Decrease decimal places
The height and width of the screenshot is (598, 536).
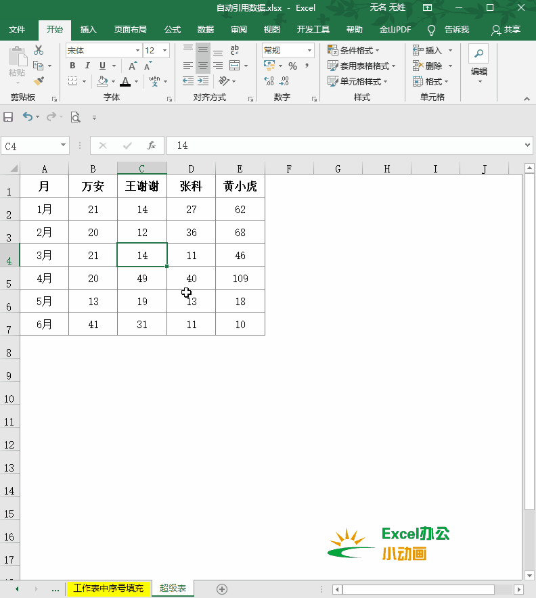point(284,81)
